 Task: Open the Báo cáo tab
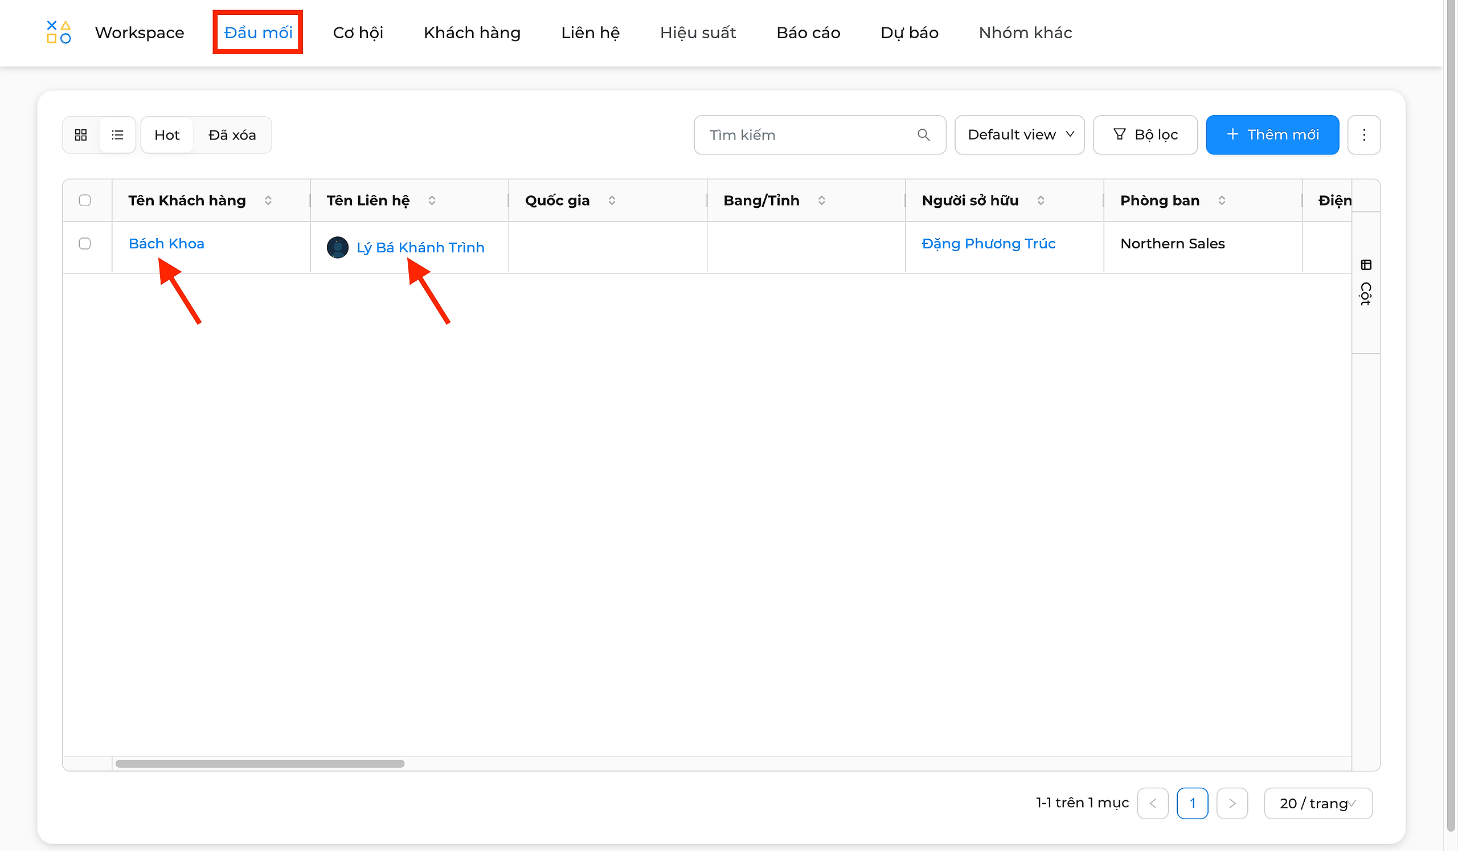809,32
